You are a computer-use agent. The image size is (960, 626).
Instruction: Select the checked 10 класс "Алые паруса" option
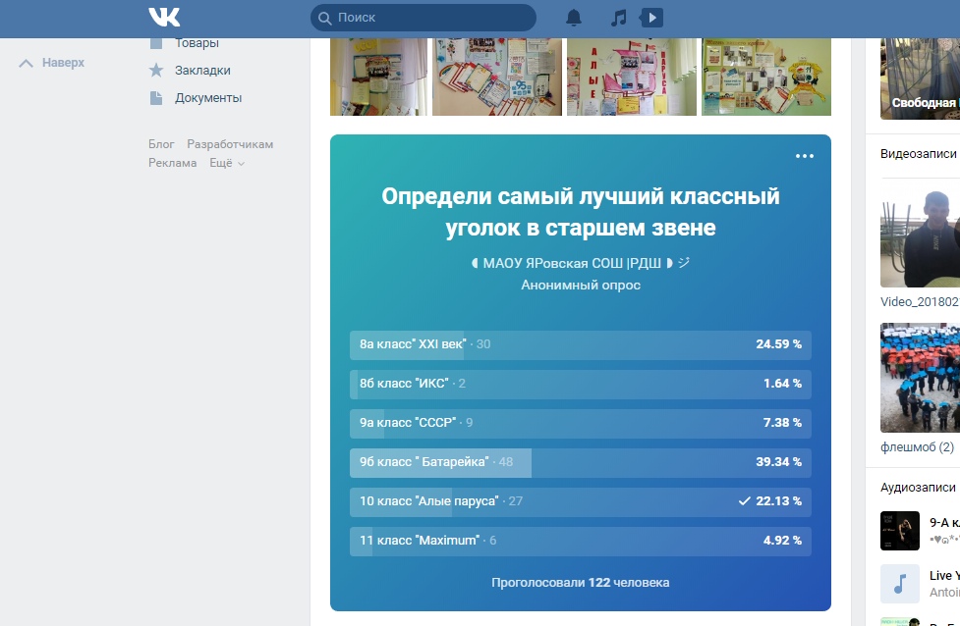click(x=580, y=501)
